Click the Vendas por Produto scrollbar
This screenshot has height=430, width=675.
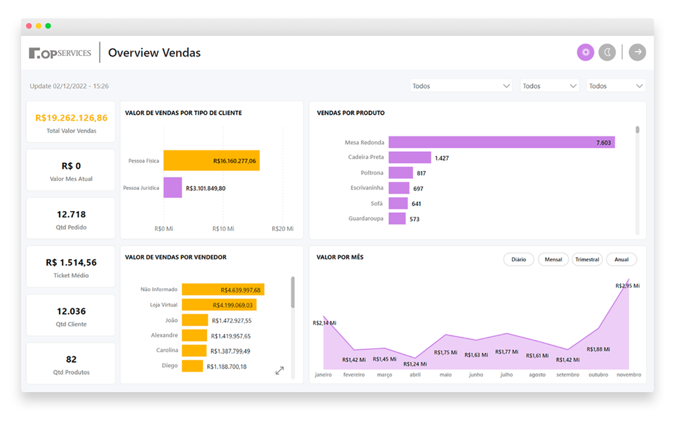[x=638, y=130]
